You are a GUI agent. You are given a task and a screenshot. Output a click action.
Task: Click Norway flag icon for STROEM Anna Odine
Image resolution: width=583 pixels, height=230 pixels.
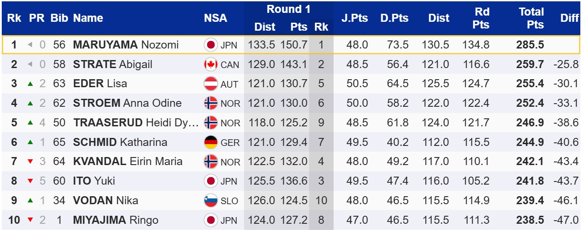tap(210, 103)
